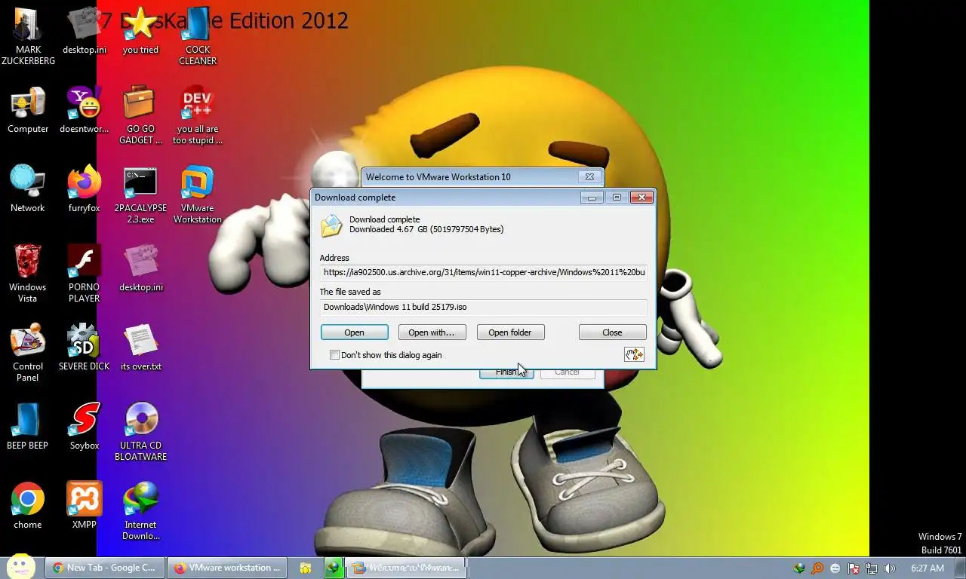Open the volume speaker tray icon
966x579 pixels.
coord(890,568)
